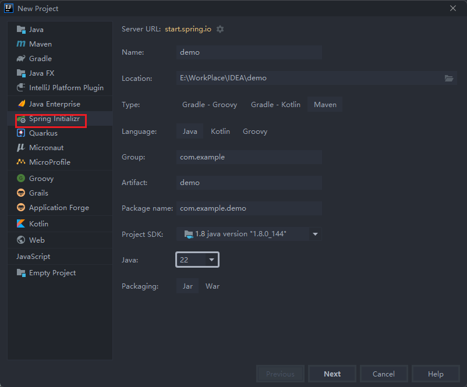Click the Quarkus icon in the list
Screen dimensions: 467x387
(x=21, y=133)
